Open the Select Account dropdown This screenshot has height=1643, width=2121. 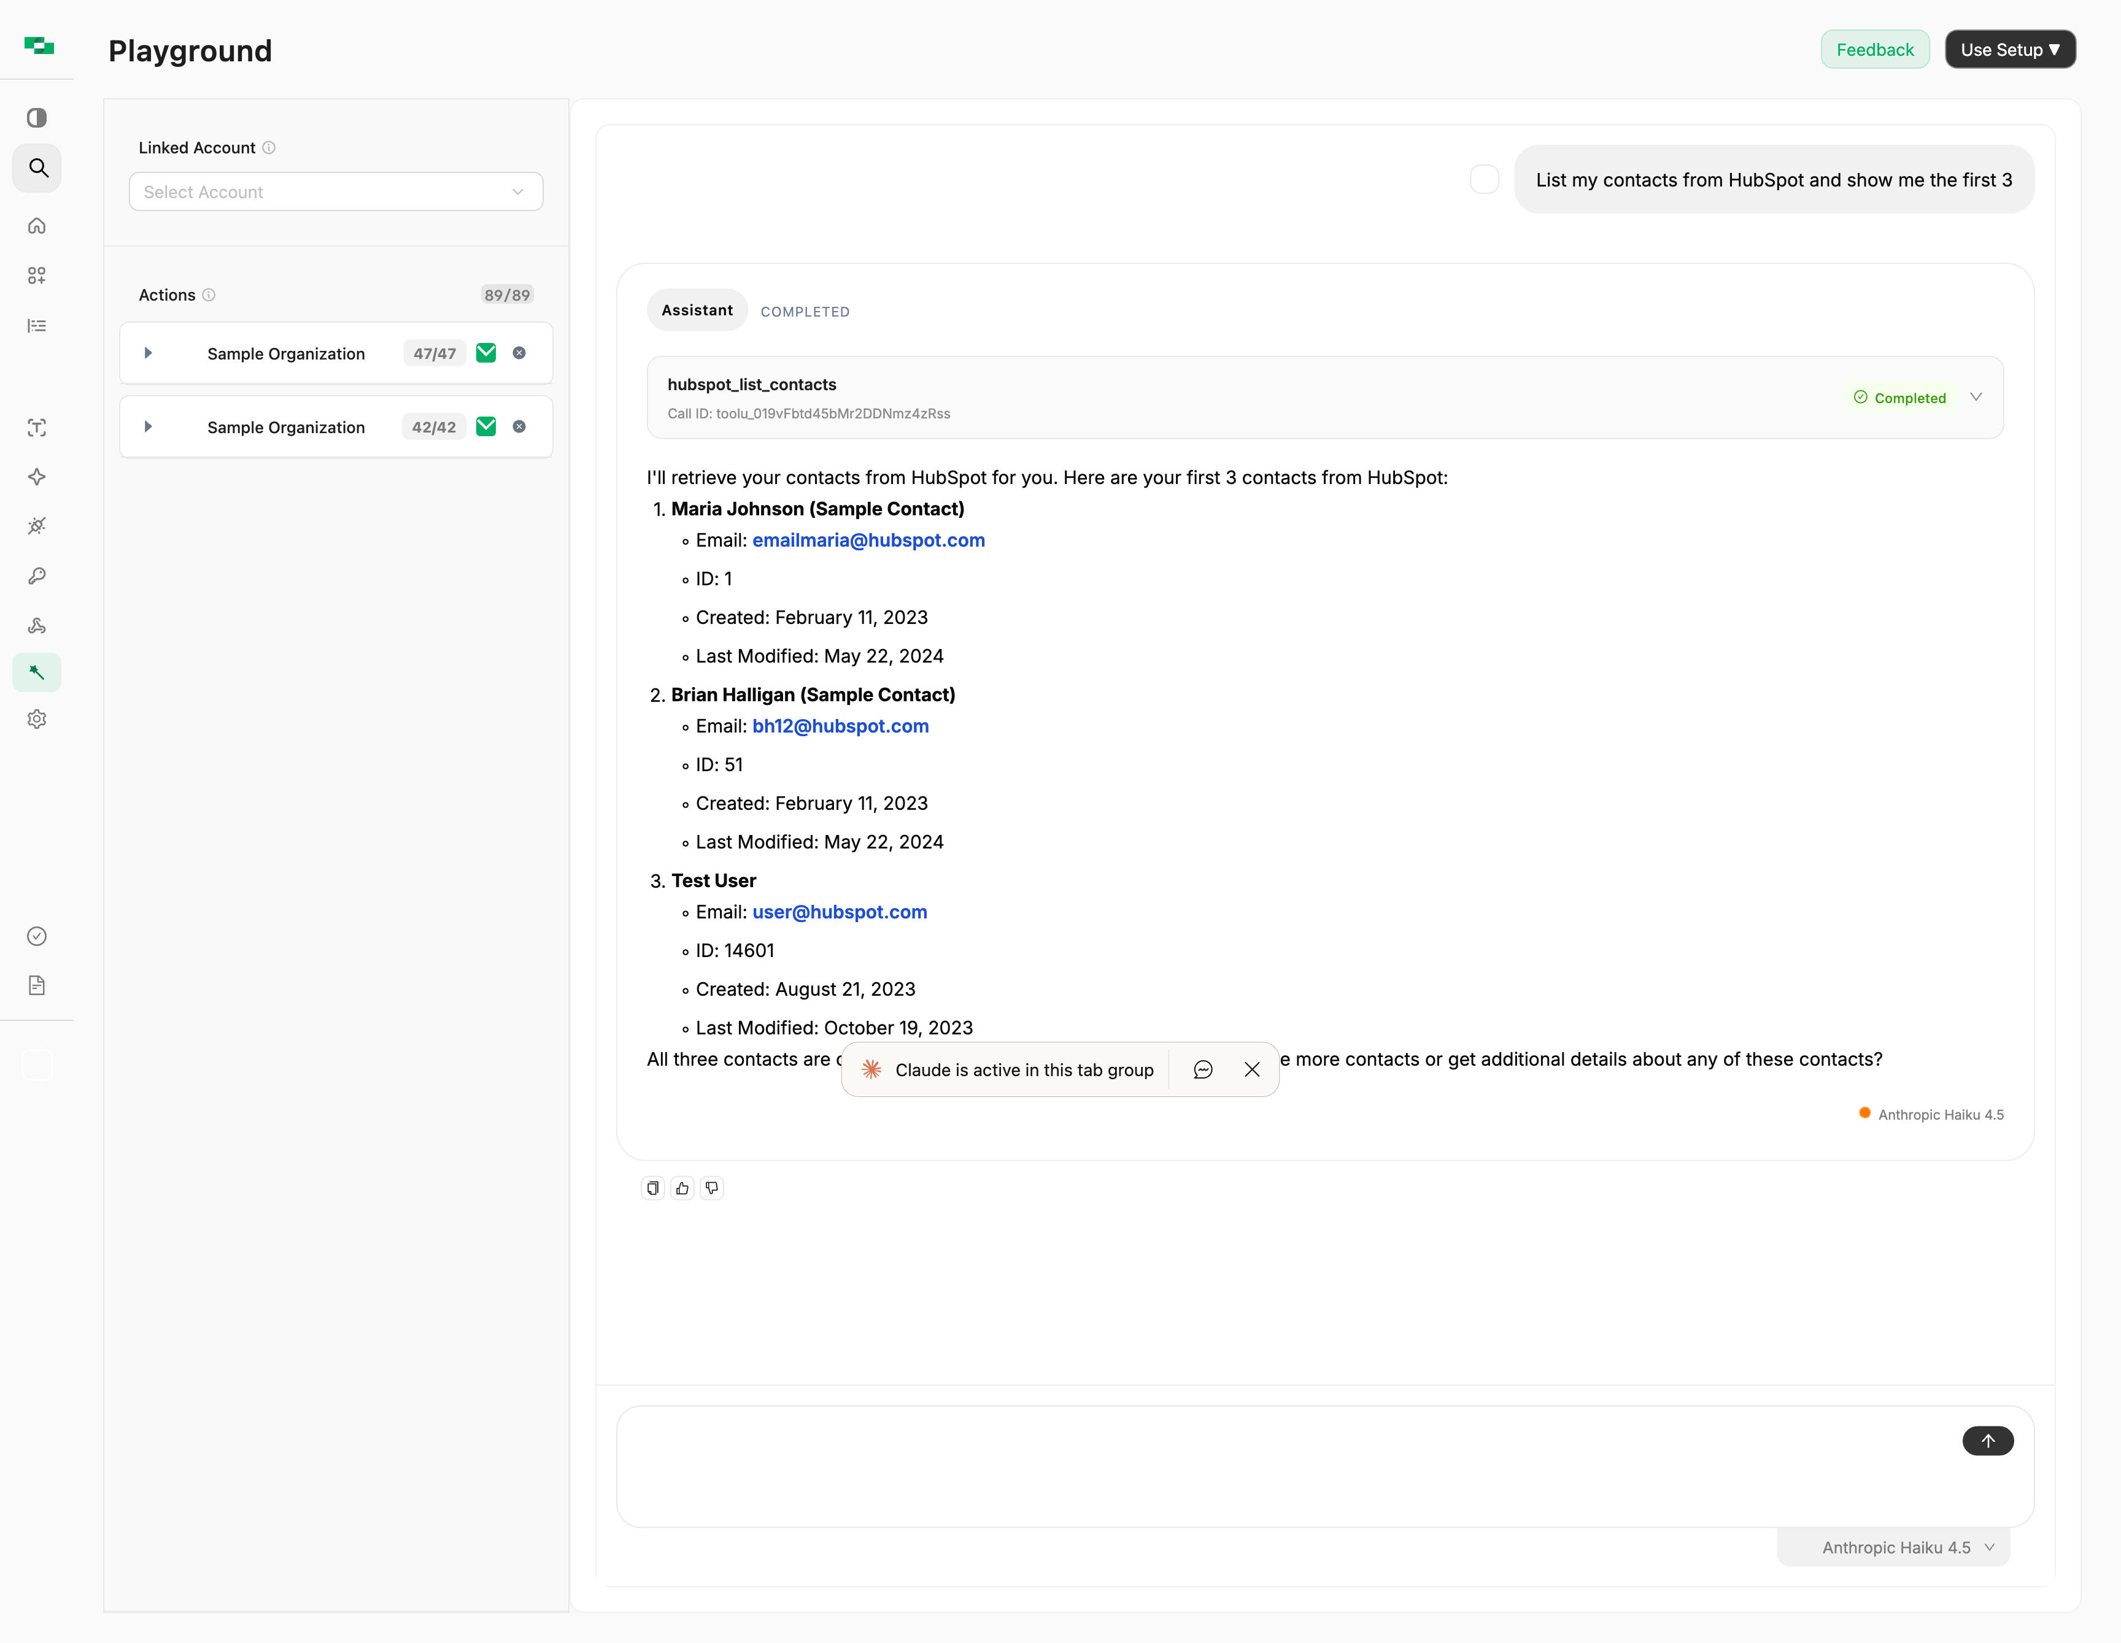click(x=335, y=191)
